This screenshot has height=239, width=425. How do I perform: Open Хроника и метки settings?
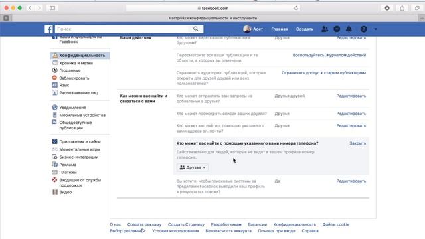coord(76,63)
